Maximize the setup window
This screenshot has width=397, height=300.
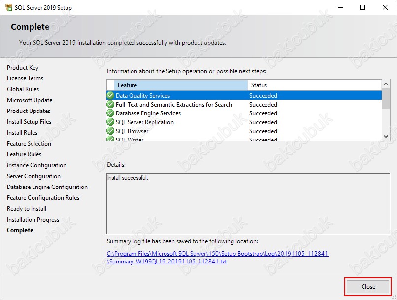click(363, 7)
